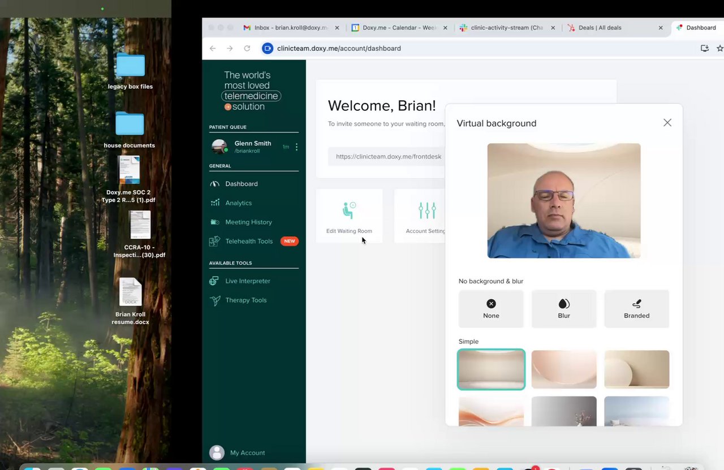Click the site info icon in address bar

coord(268,49)
